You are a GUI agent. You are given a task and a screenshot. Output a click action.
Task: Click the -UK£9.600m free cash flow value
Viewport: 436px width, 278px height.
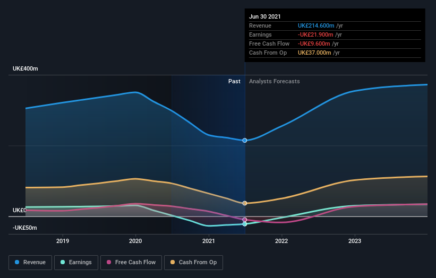pyautogui.click(x=314, y=44)
